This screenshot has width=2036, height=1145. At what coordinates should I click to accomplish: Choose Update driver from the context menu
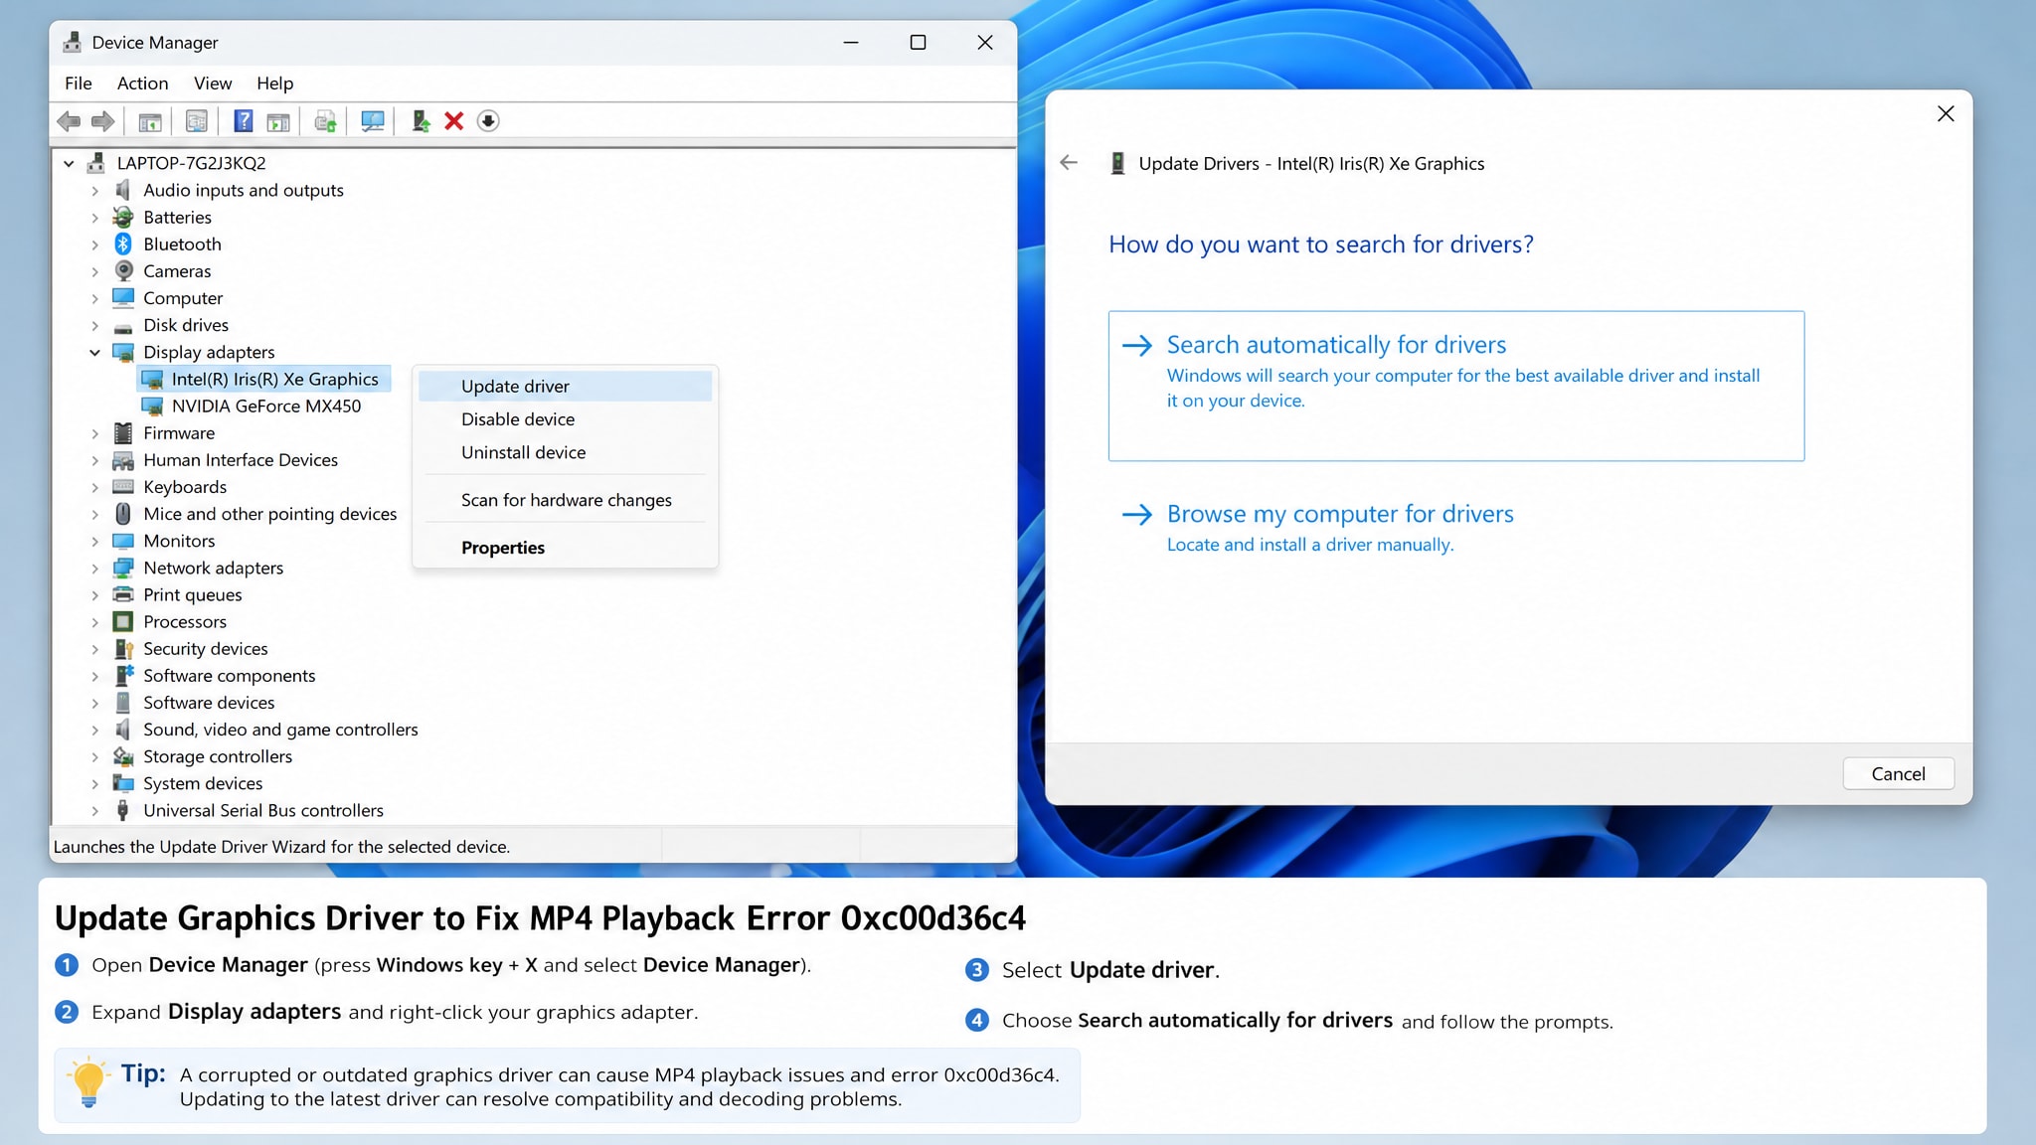coord(565,386)
